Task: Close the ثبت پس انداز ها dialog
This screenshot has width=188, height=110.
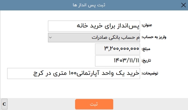Action: point(183,5)
